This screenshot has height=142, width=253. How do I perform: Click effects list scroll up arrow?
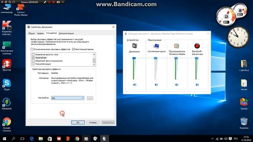pyautogui.click(x=94, y=54)
